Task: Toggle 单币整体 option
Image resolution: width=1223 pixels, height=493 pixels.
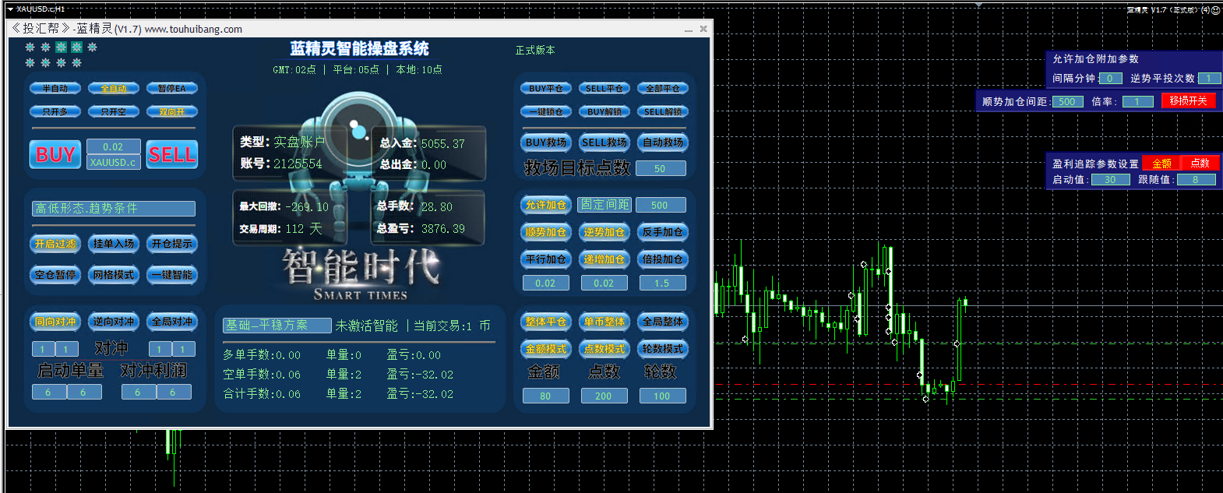Action: 604,322
